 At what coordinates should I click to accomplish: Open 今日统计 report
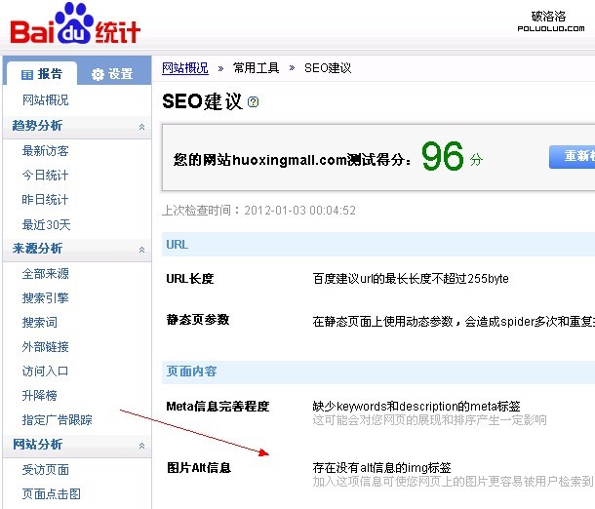pyautogui.click(x=45, y=176)
